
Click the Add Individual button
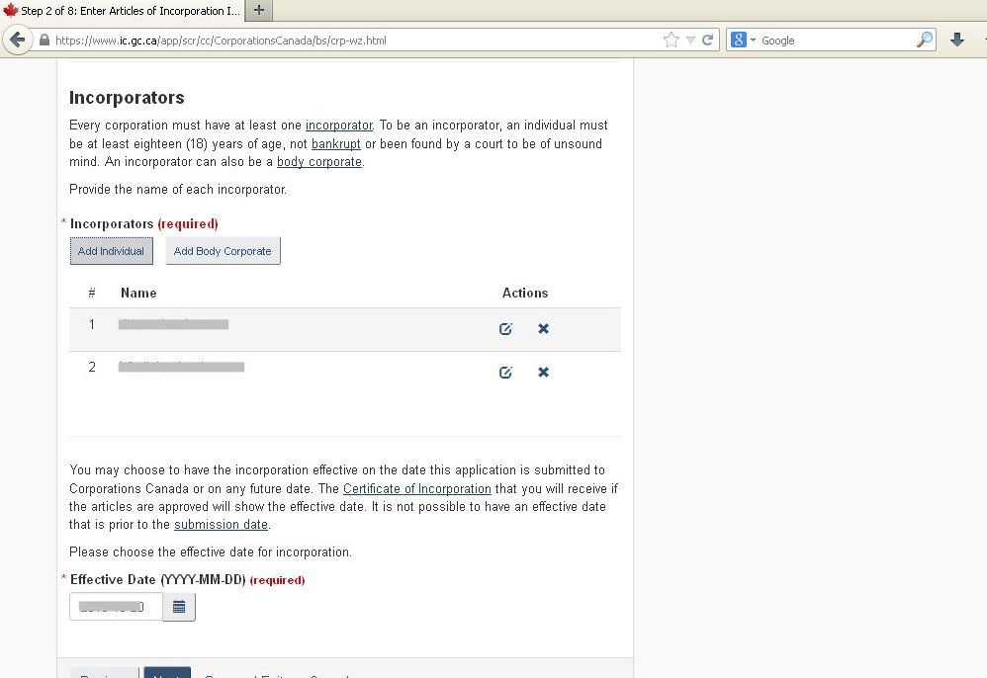[111, 251]
